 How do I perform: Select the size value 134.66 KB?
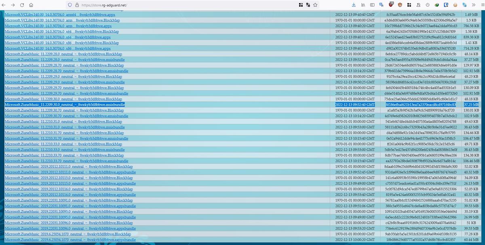(471, 133)
